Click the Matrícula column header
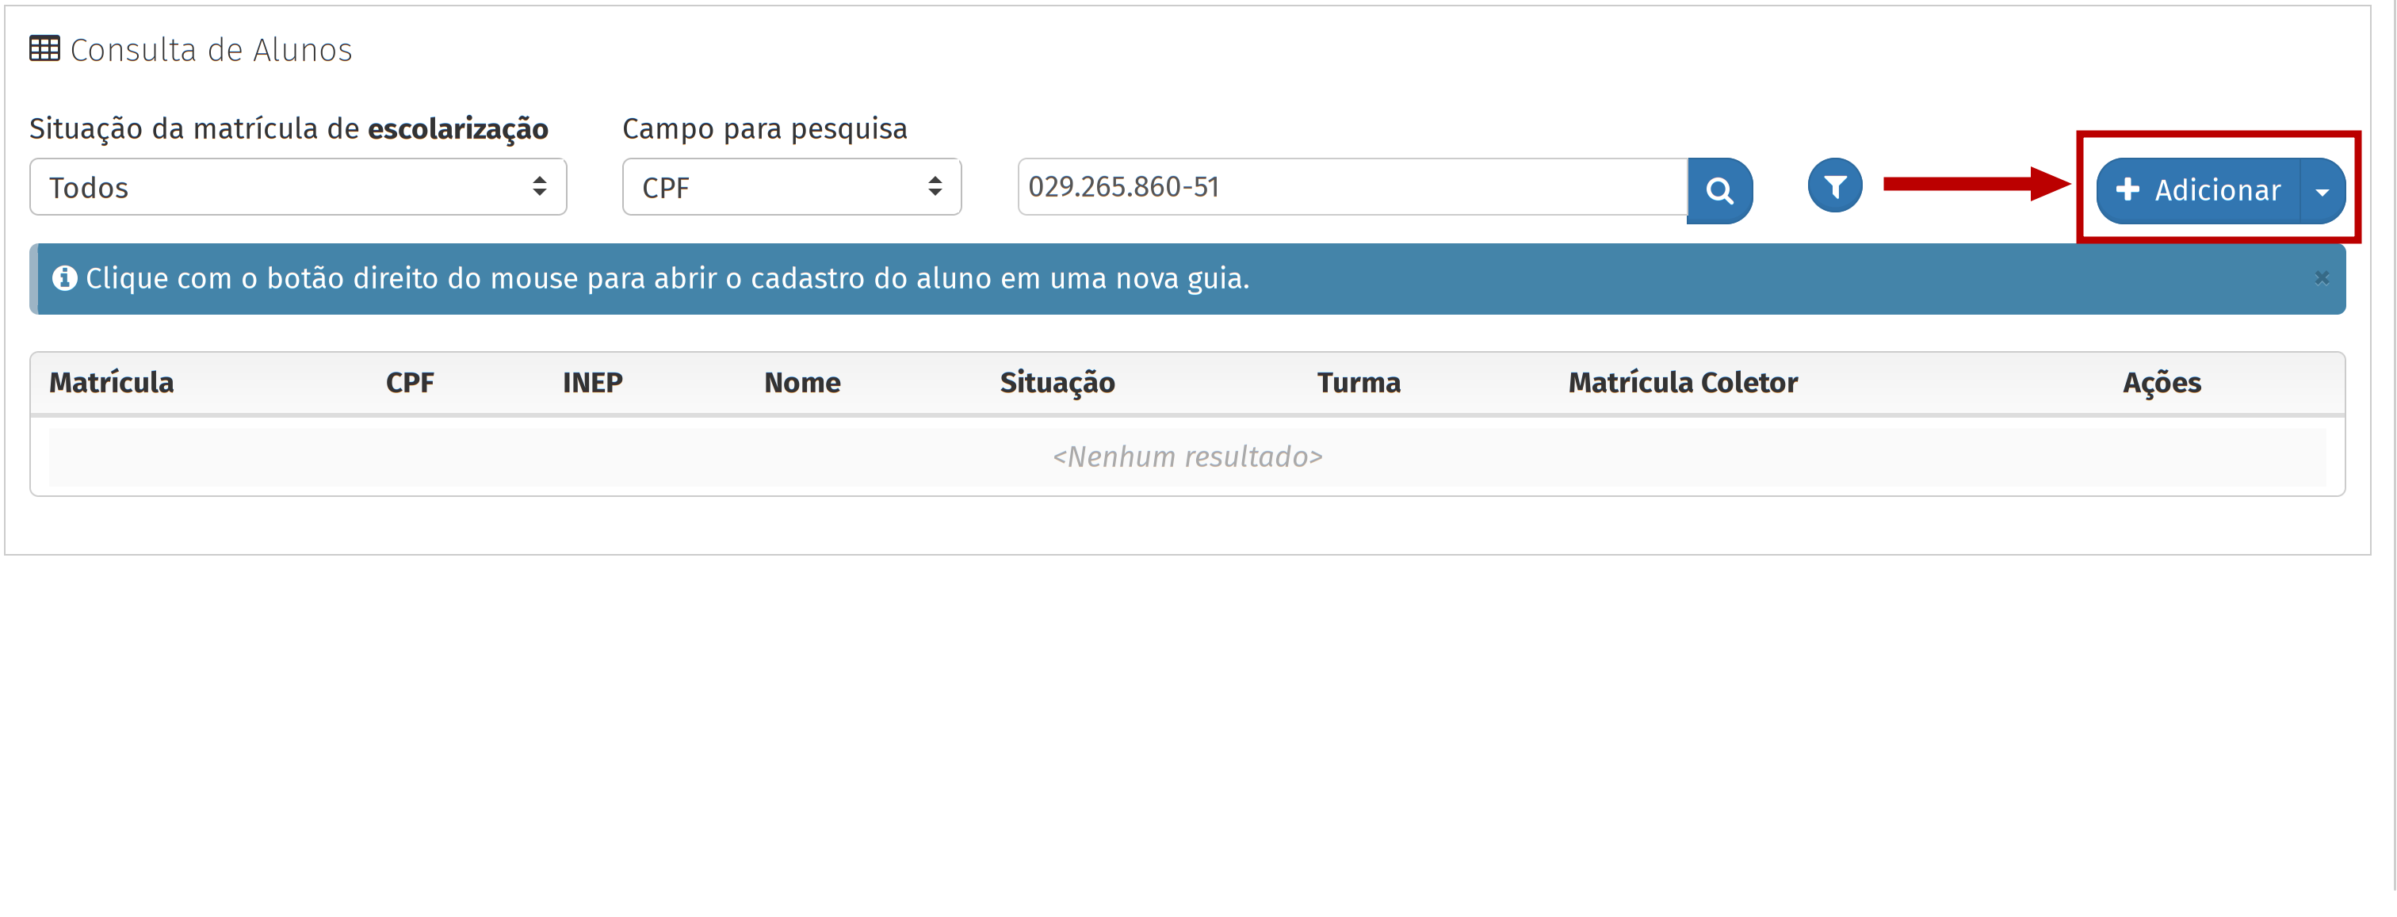This screenshot has height=917, width=2397. pyautogui.click(x=112, y=382)
